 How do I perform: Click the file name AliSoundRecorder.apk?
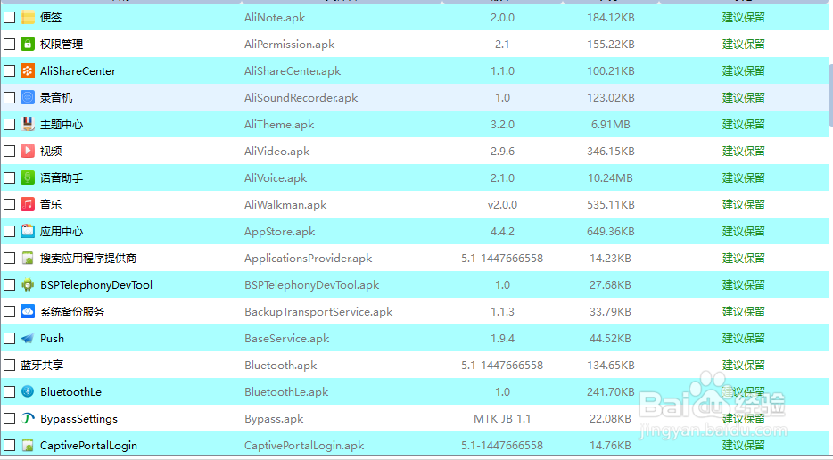point(301,98)
